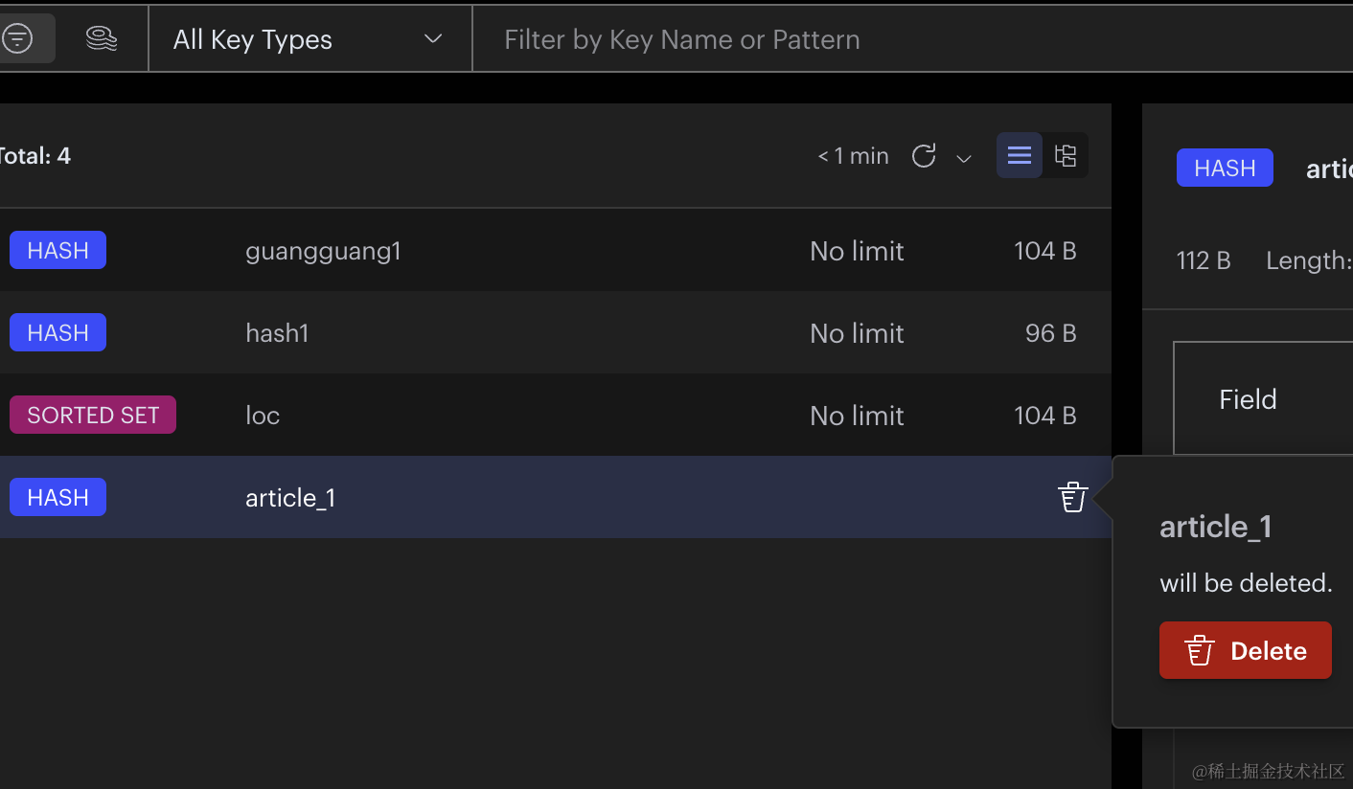Click the filter icon at top left
1353x789 pixels.
[x=17, y=38]
